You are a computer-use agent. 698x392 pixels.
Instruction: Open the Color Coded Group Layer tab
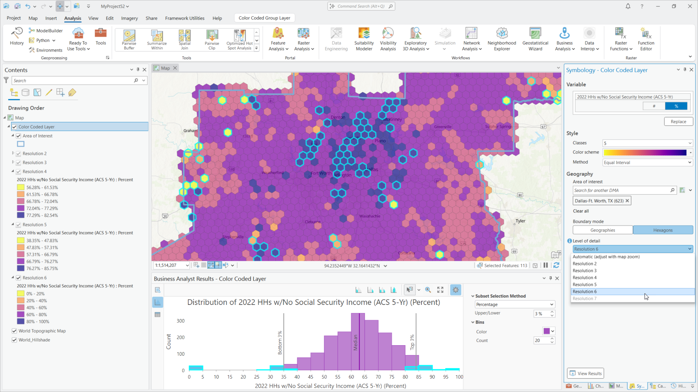pos(264,18)
